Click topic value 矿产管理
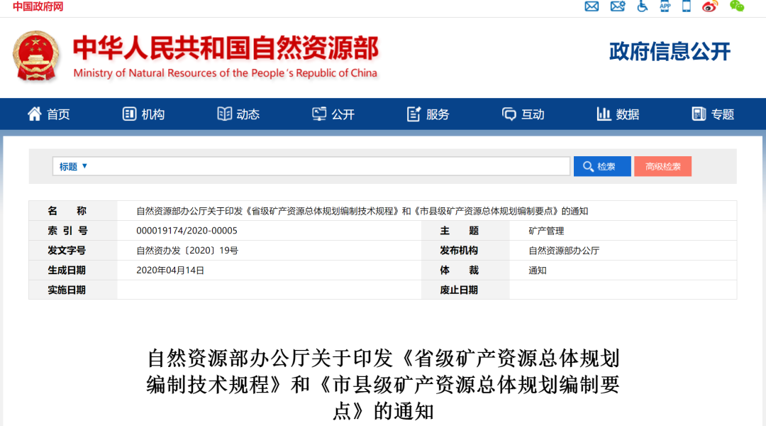This screenshot has width=766, height=426. (x=546, y=231)
